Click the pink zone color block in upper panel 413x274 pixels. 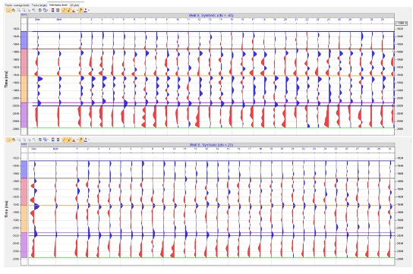click(x=24, y=62)
